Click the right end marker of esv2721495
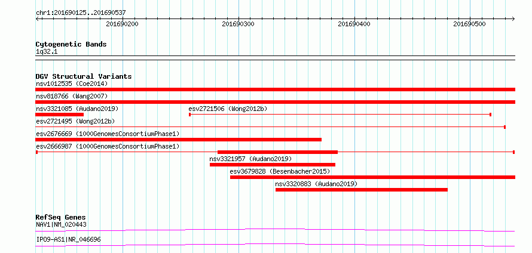 pos(505,127)
